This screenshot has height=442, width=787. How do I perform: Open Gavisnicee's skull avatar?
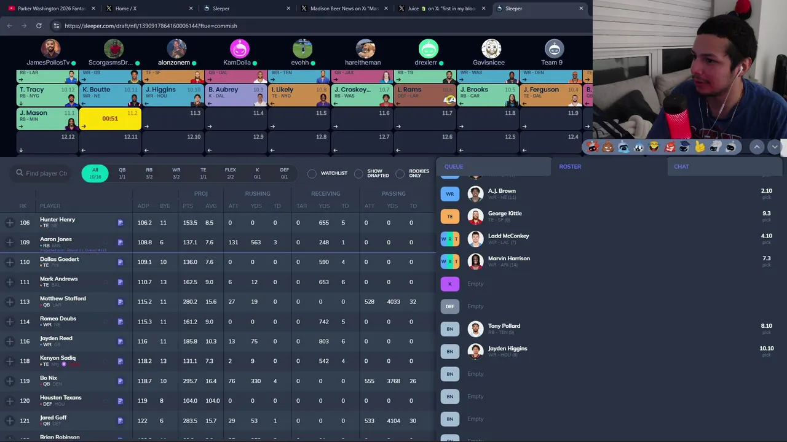pyautogui.click(x=491, y=48)
